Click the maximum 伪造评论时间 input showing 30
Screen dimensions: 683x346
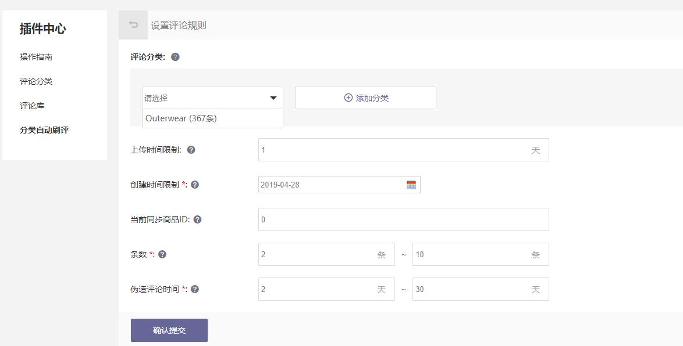[x=470, y=289]
